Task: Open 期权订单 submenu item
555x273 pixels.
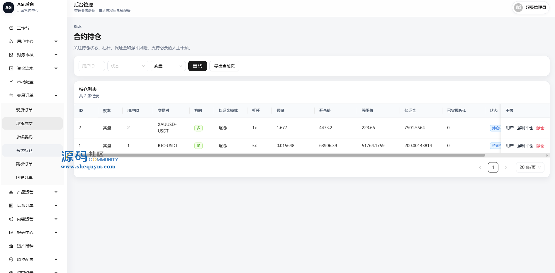Action: (32, 164)
